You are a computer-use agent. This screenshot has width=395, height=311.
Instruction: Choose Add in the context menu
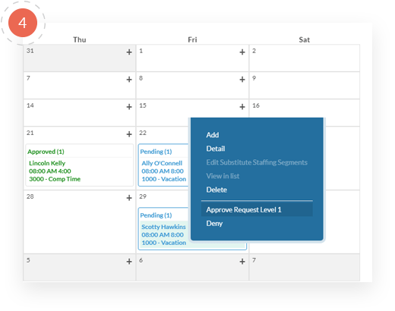213,135
